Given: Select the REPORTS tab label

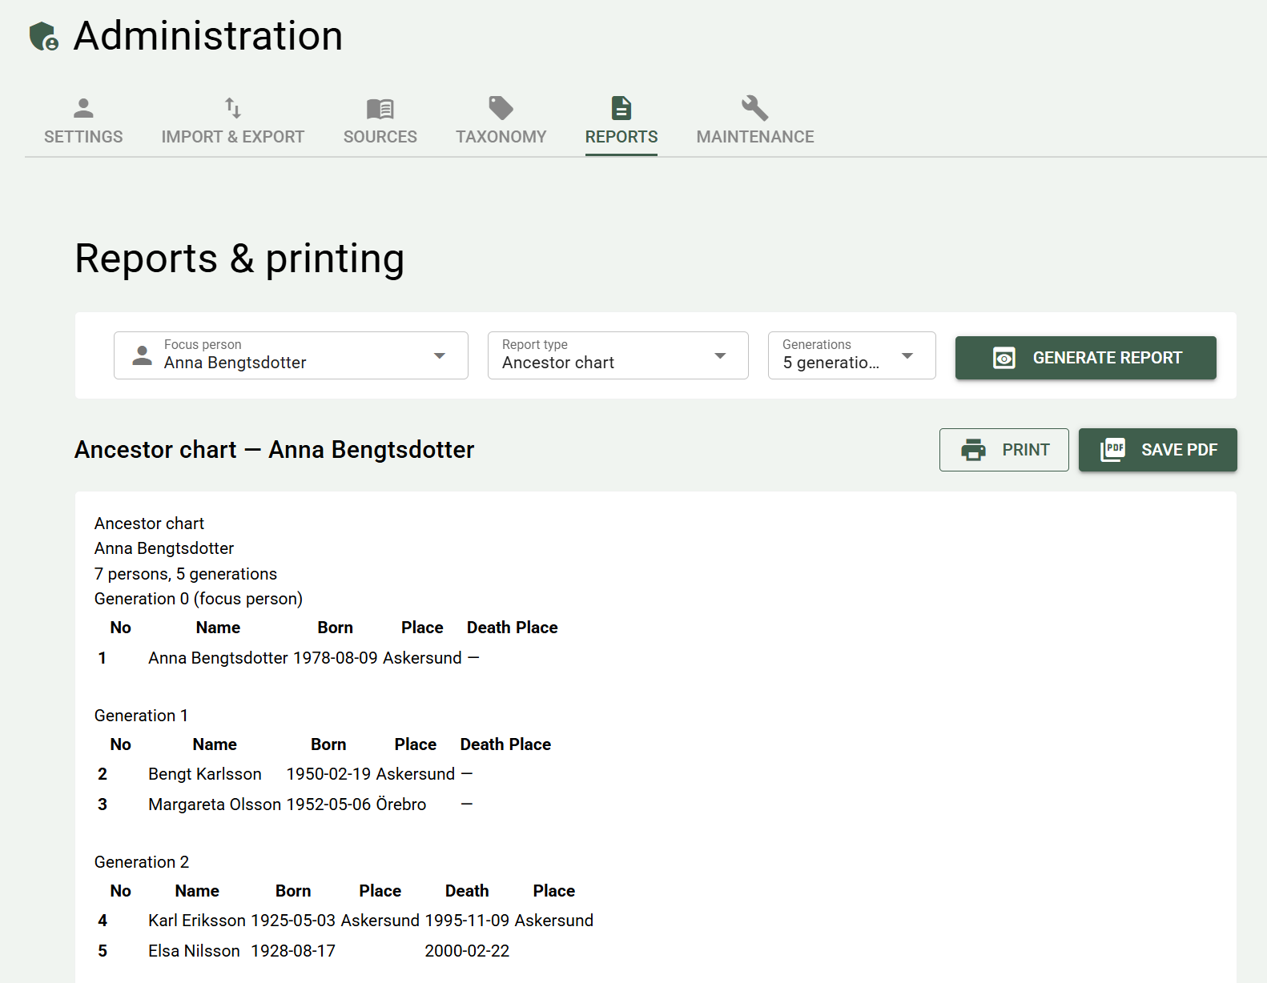Looking at the screenshot, I should pos(621,137).
